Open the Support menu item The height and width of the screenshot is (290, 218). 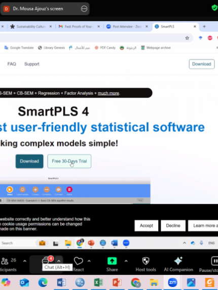(x=31, y=64)
